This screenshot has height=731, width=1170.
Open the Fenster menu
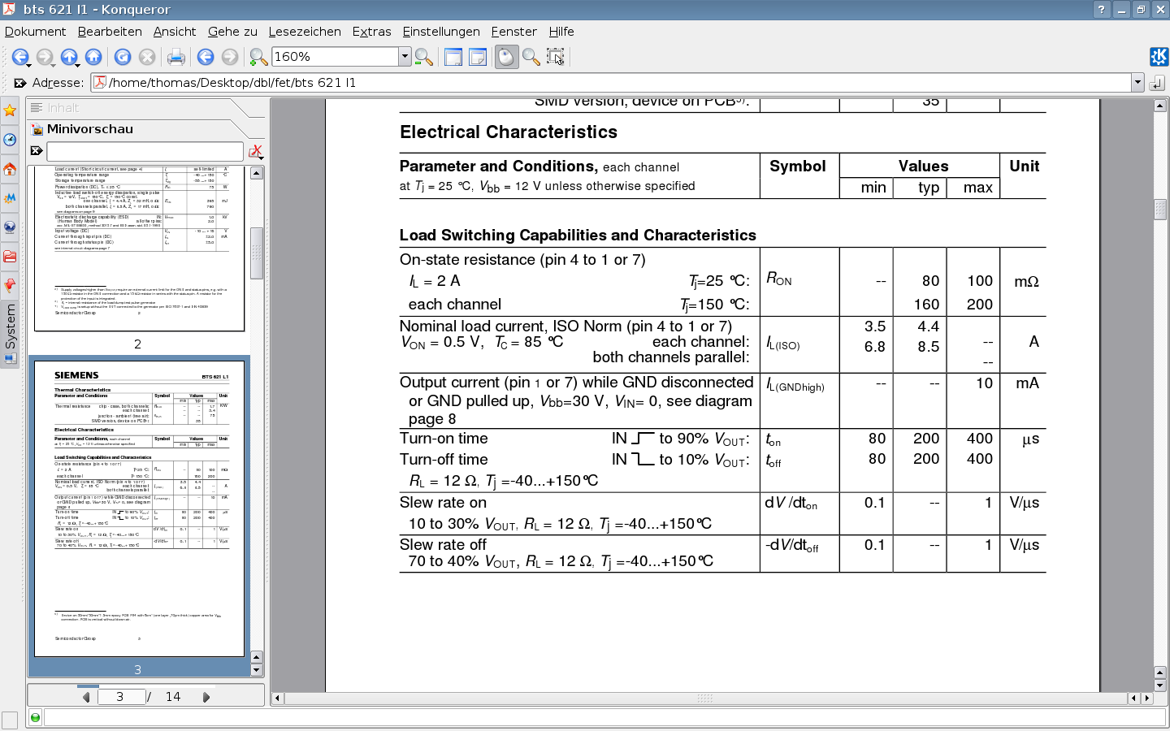pyautogui.click(x=513, y=31)
